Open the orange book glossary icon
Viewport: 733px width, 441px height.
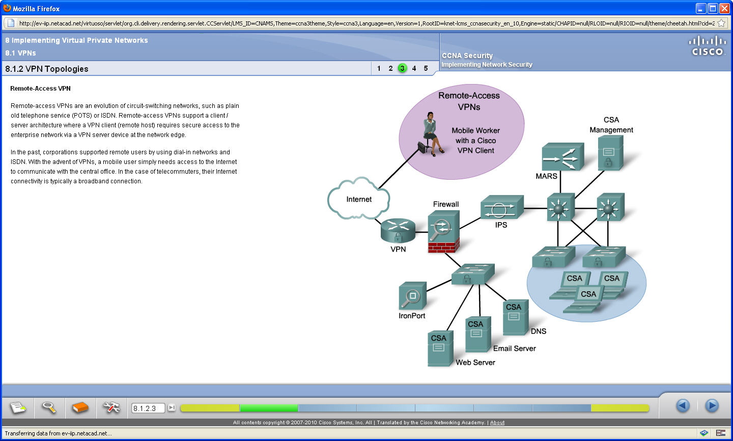click(x=80, y=407)
